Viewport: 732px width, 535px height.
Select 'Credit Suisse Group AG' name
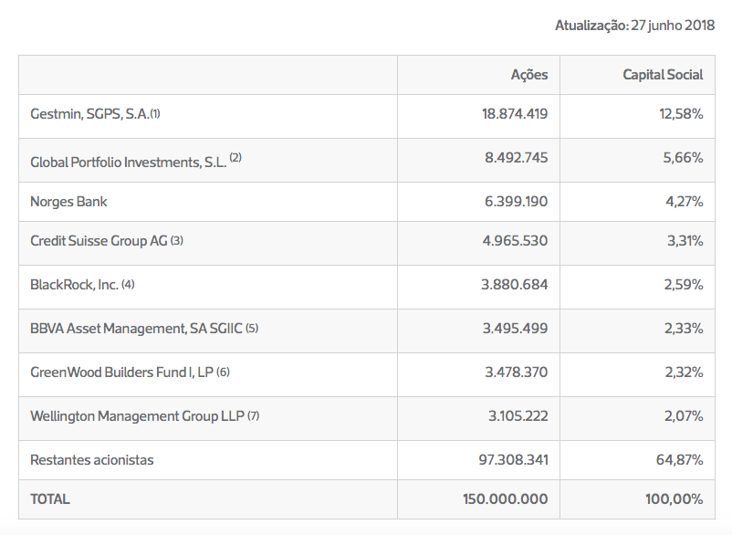pos(99,241)
